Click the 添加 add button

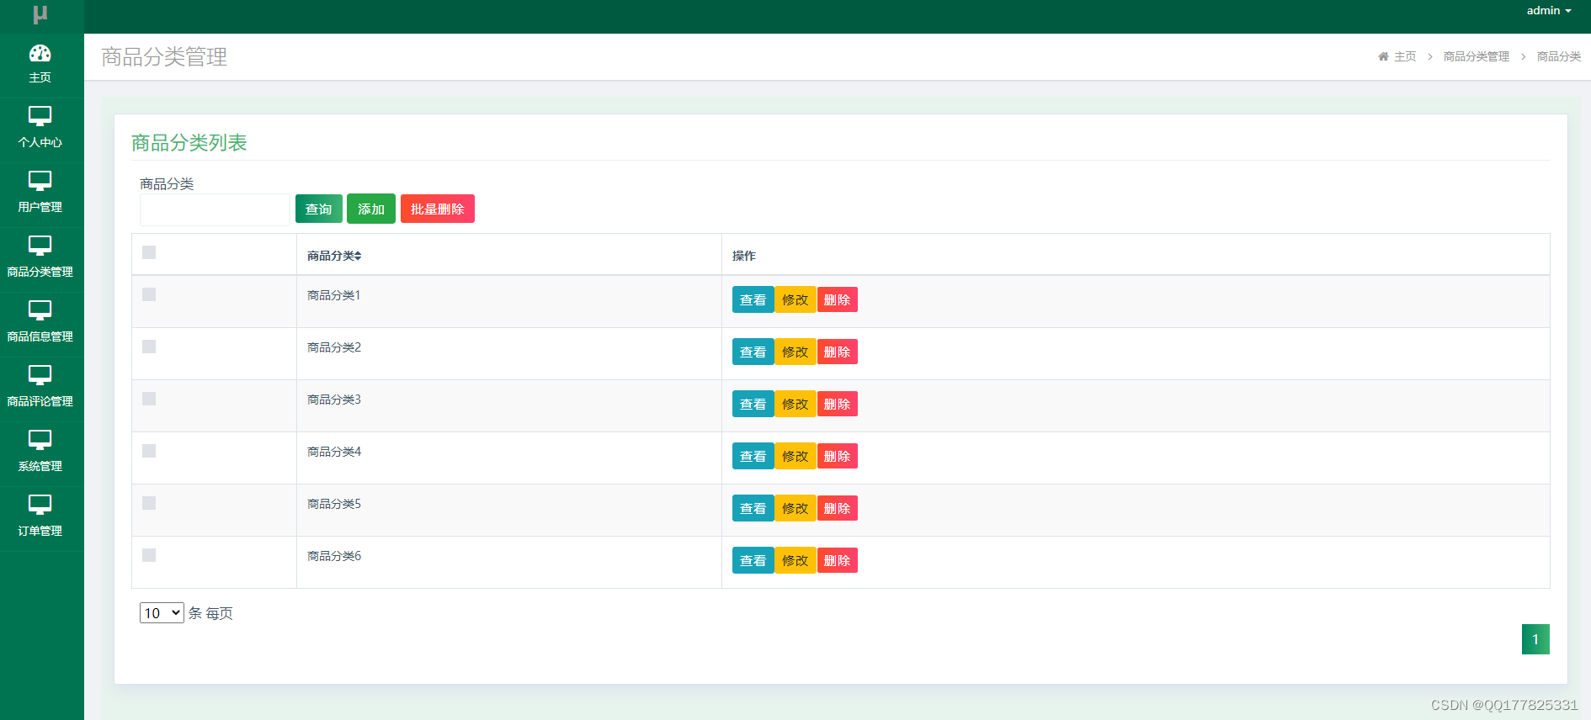coord(371,209)
